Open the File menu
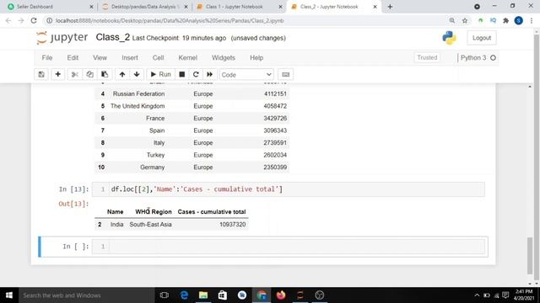The width and height of the screenshot is (540, 303). click(47, 58)
